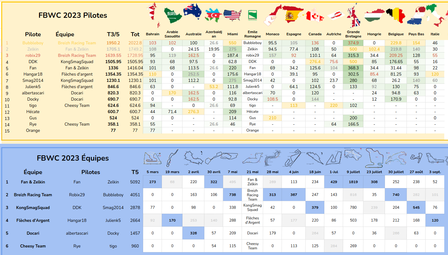The height and width of the screenshot is (255, 448).
Task: Click the circuit layout above 5 mars
Action: tap(153, 158)
